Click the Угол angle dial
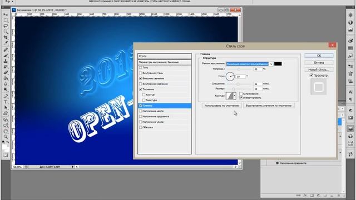The height and width of the screenshot is (200, 356). 230,77
